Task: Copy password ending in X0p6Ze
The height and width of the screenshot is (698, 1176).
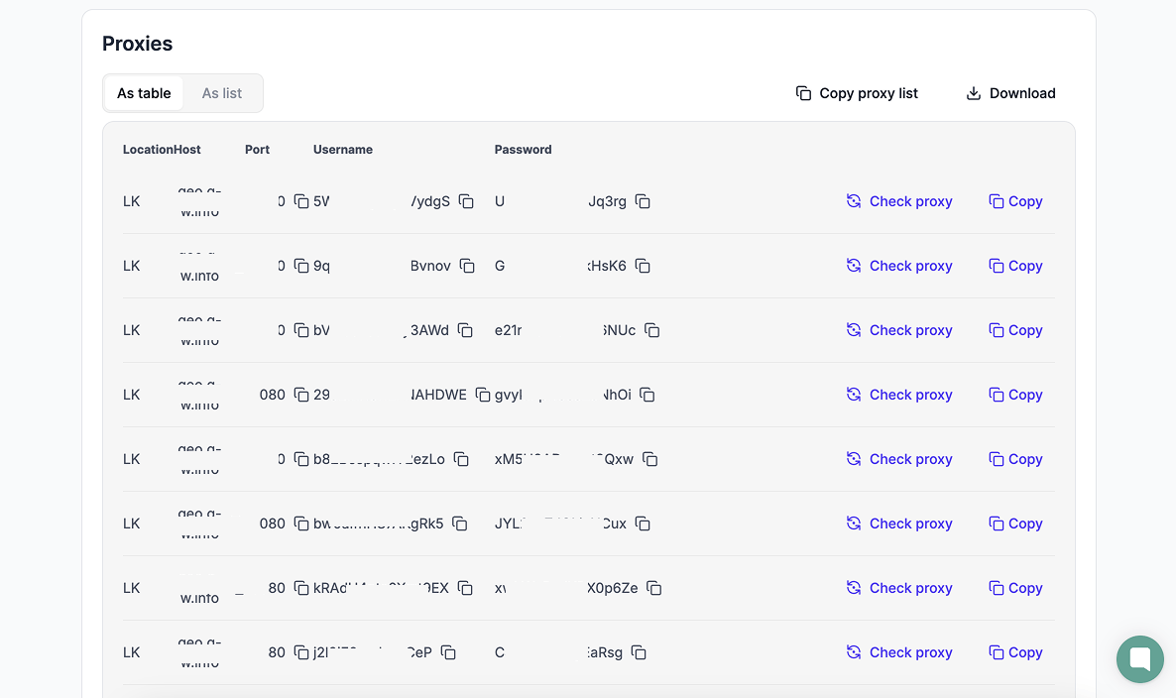Action: click(x=654, y=589)
